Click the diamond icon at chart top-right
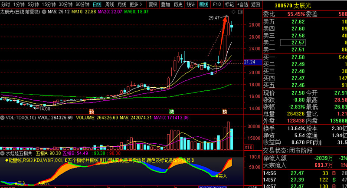Image resolution: width=347 pixels, height=188 pixels. (x=234, y=12)
